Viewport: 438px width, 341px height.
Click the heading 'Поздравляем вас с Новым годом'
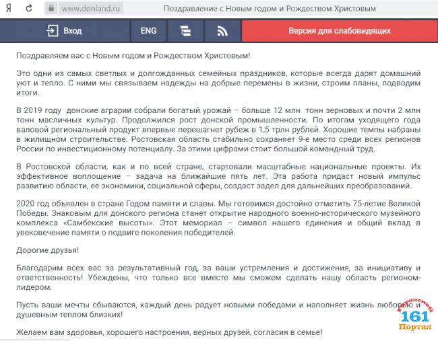[x=133, y=55]
